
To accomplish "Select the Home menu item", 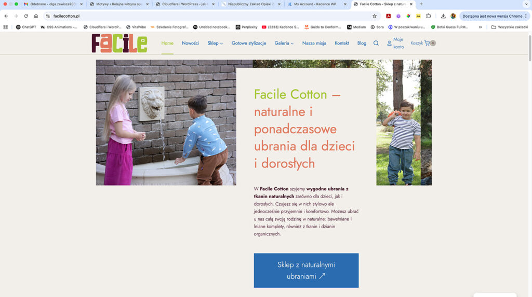I will pyautogui.click(x=167, y=43).
